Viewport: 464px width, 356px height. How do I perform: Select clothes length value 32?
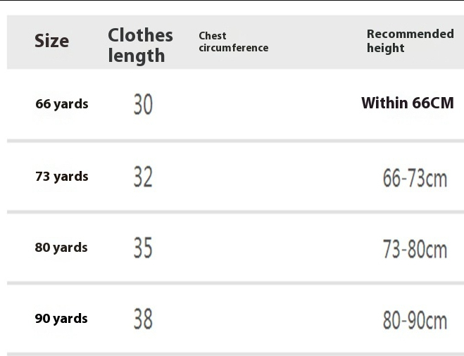[x=143, y=177]
